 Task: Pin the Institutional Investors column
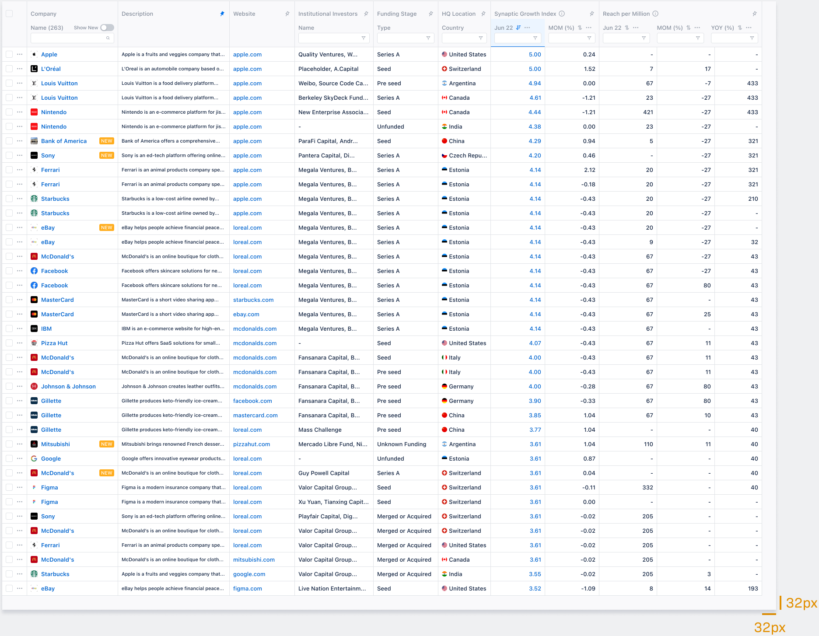pos(366,14)
